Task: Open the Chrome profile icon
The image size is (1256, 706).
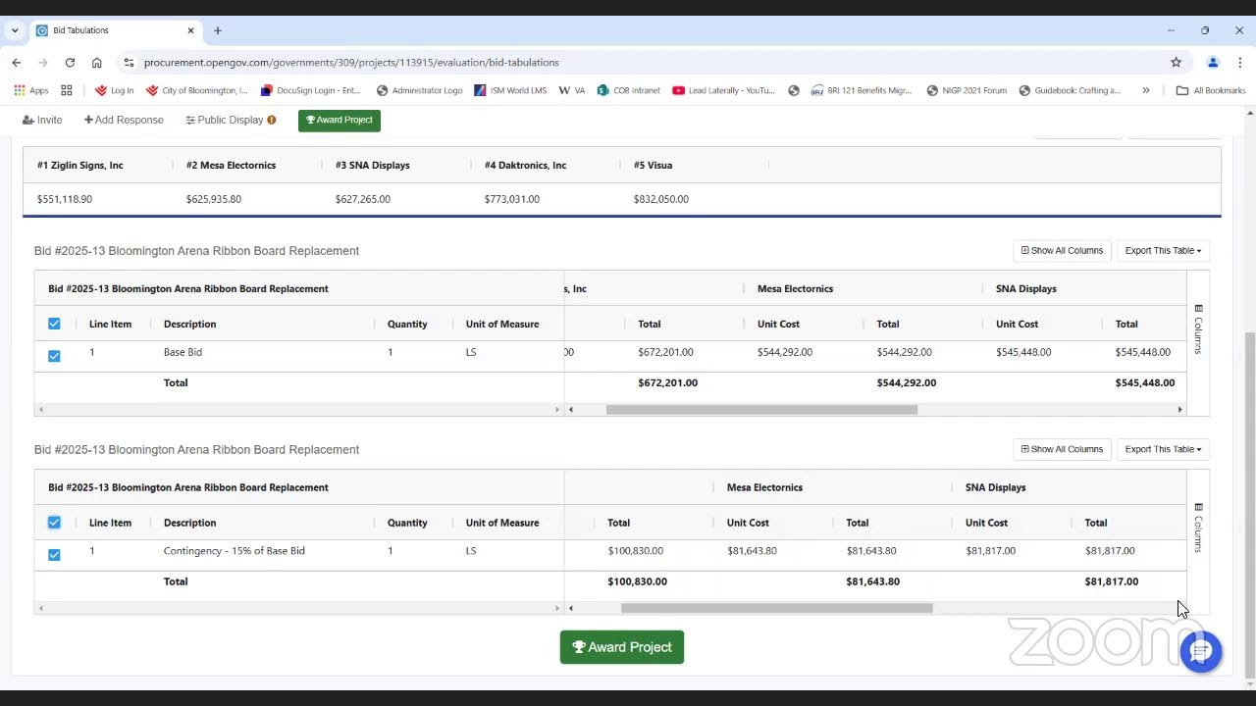Action: tap(1213, 62)
